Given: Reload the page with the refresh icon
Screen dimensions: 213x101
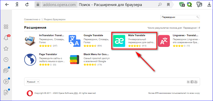Looking at the screenshot, I should pos(27,5).
